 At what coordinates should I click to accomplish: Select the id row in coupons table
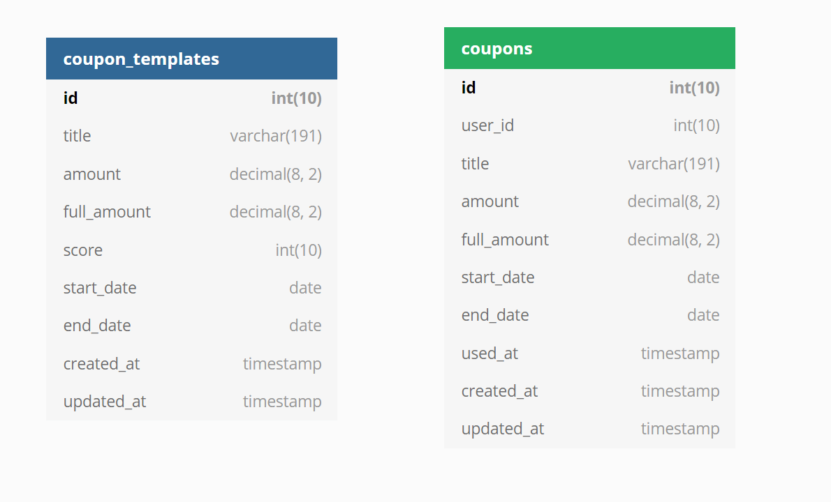[x=589, y=88]
